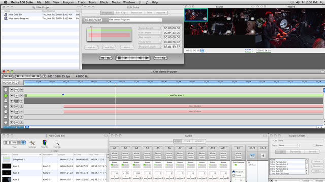The width and height of the screenshot is (325, 182).
Task: Open the Range Length dropdown
Action: tap(150, 28)
